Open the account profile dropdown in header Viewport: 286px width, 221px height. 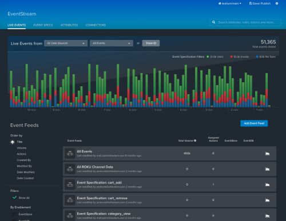230,3
